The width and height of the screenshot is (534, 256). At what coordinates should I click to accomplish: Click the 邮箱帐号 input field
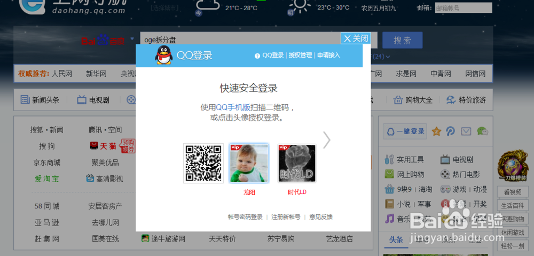(x=464, y=8)
